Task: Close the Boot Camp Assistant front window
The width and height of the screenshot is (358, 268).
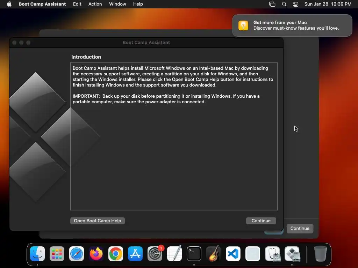Action: click(x=14, y=43)
